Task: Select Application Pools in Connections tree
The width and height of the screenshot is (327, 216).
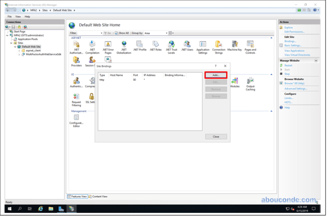Action: 27,39
